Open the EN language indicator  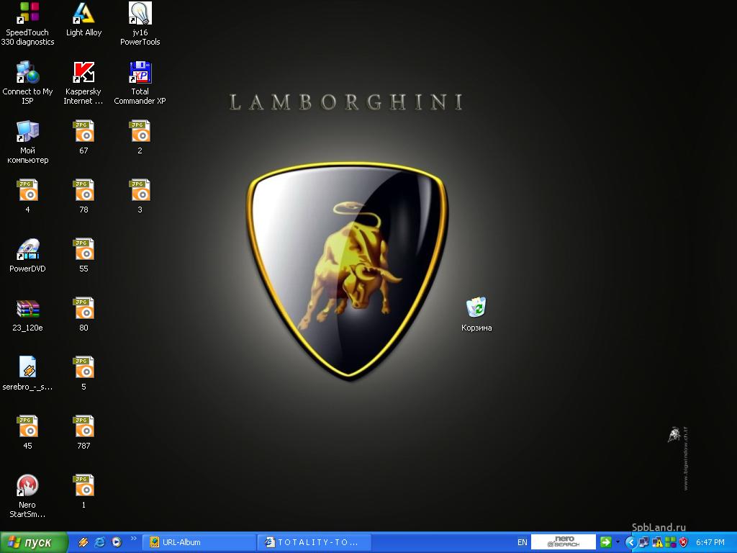(x=523, y=542)
